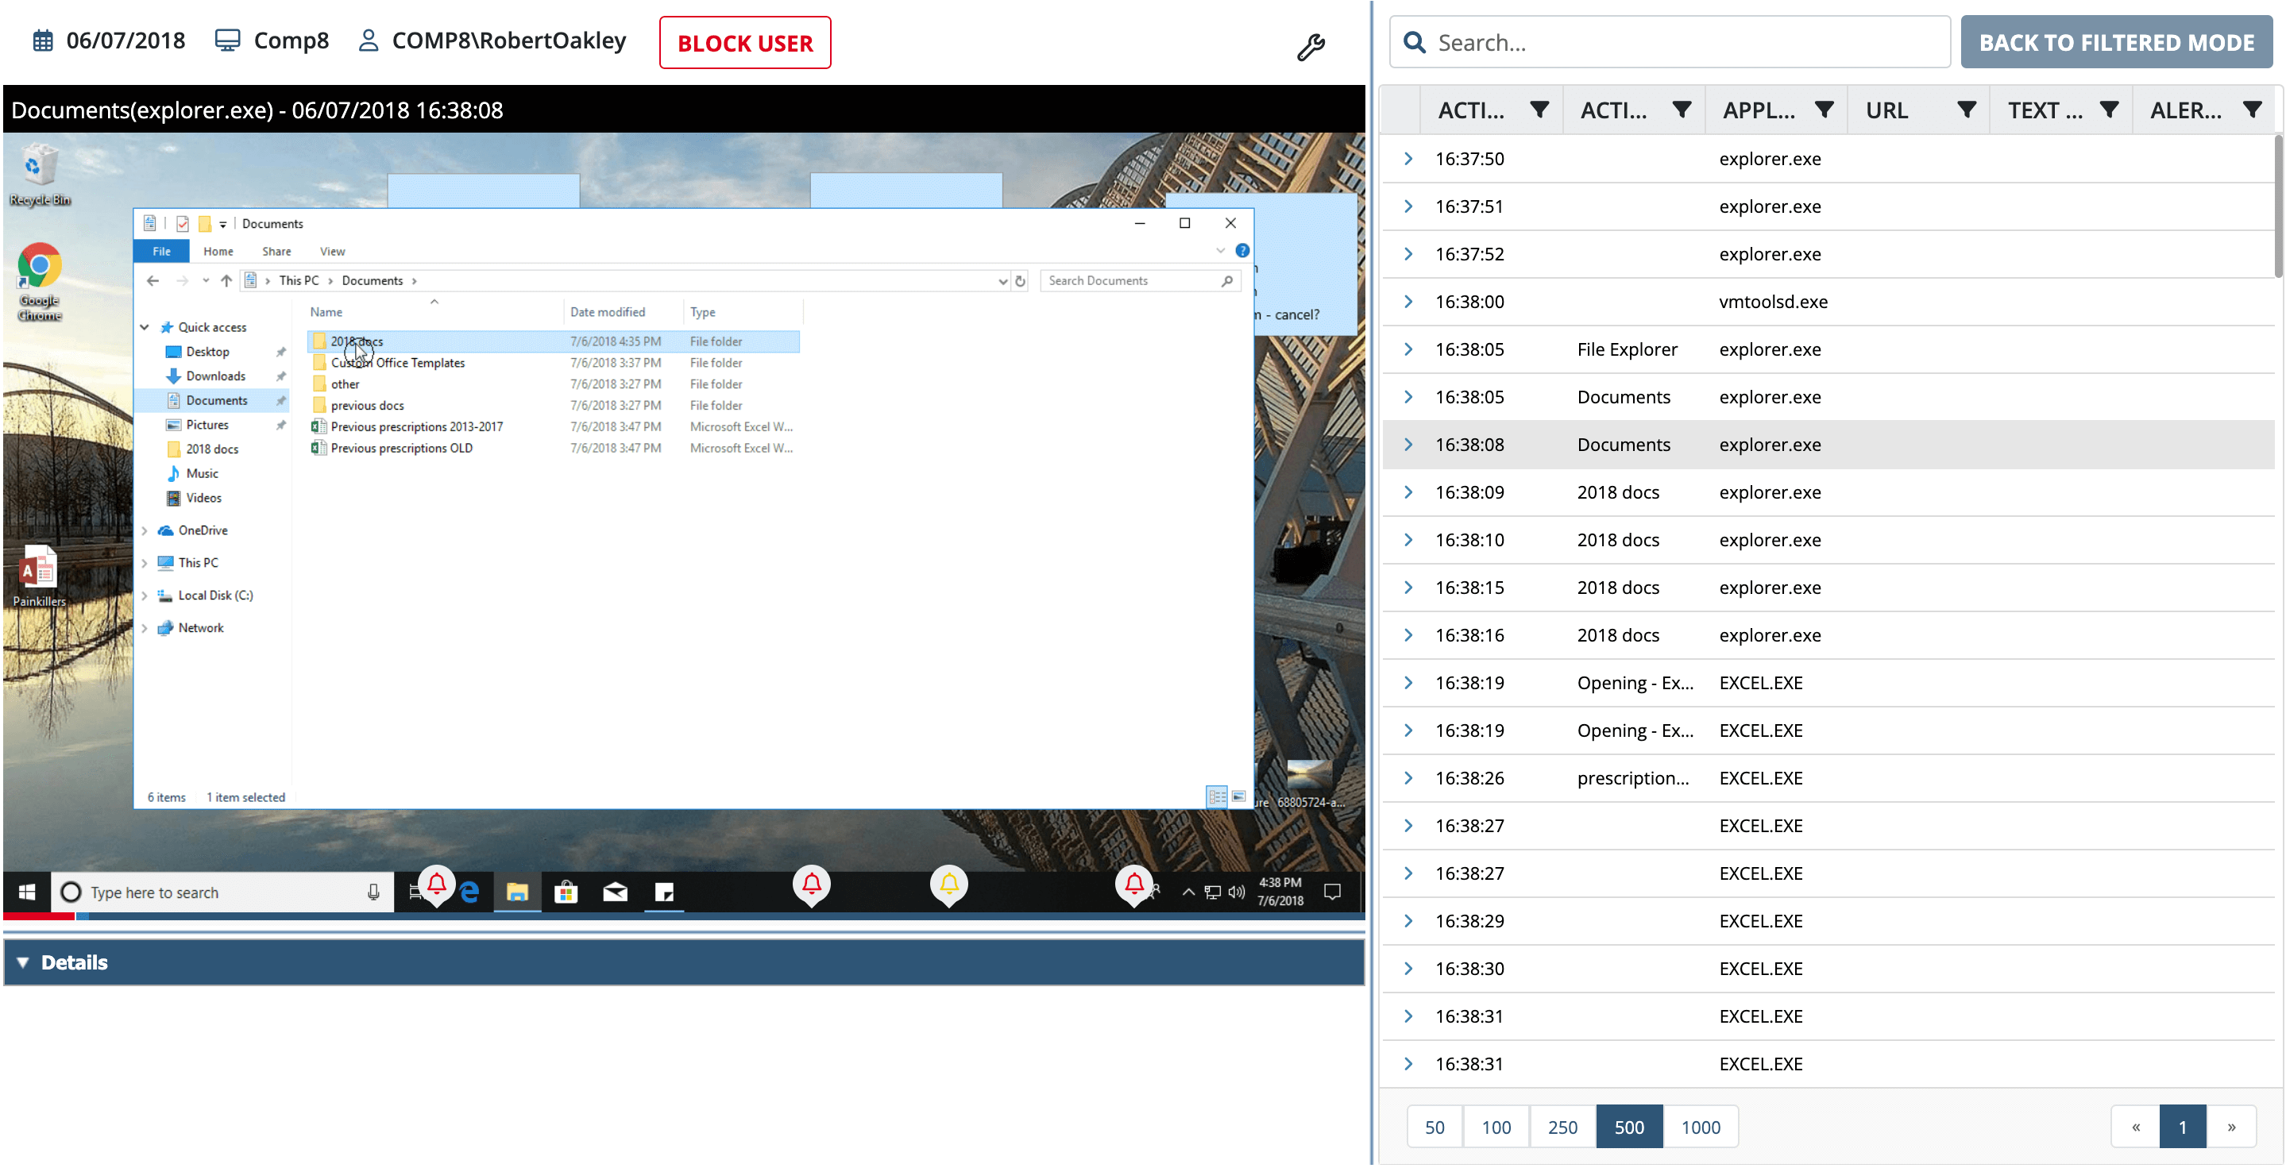This screenshot has height=1168, width=2286.
Task: Click the BLOCK USER button
Action: click(x=745, y=43)
